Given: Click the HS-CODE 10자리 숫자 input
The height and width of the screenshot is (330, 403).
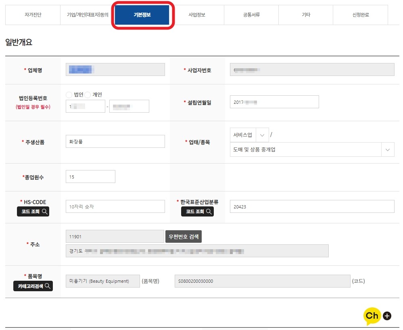Looking at the screenshot, I should pyautogui.click(x=115, y=206).
